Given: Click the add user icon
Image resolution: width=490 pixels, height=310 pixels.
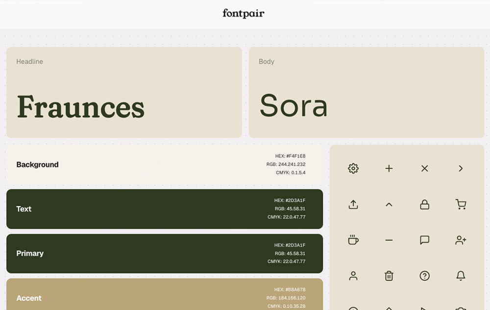Looking at the screenshot, I should click(x=461, y=240).
